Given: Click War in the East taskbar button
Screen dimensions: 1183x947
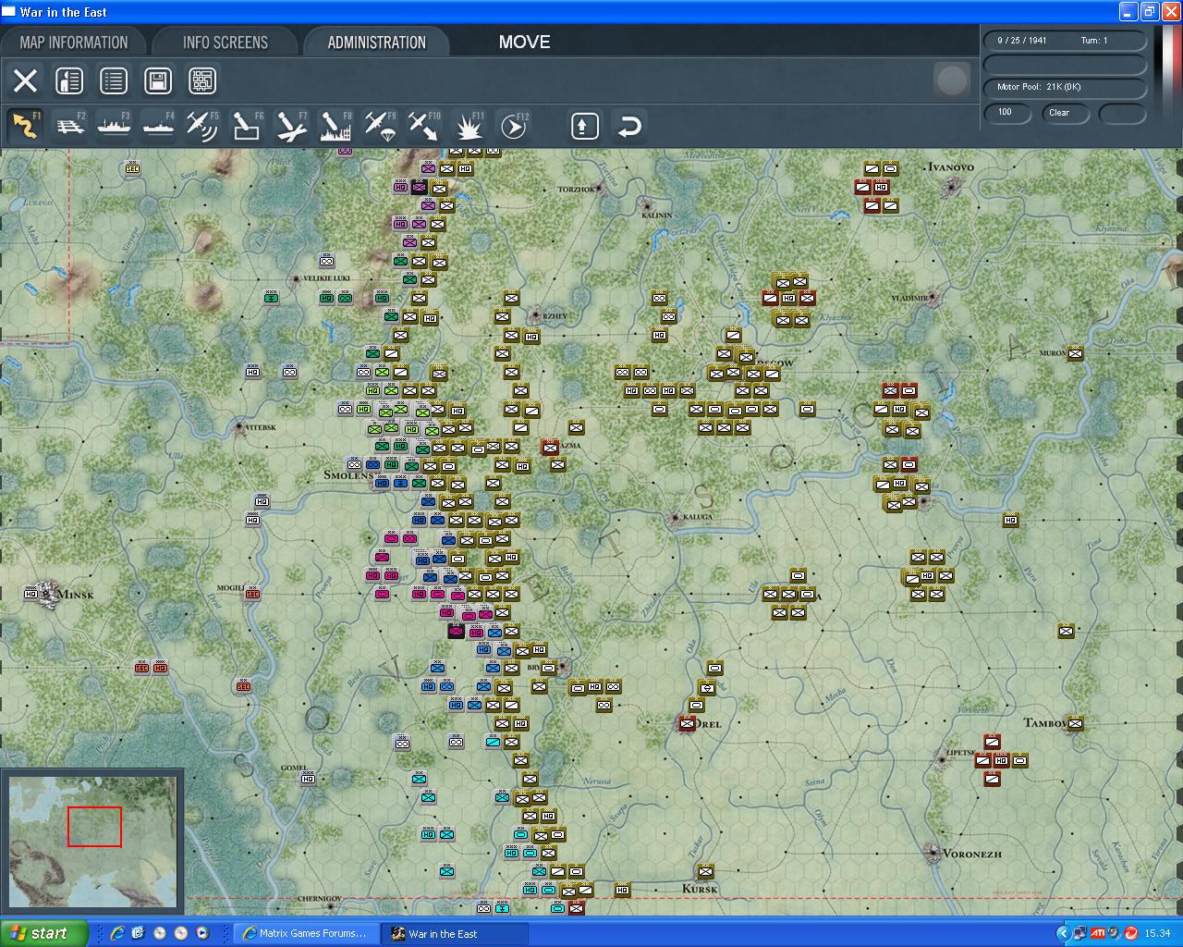Looking at the screenshot, I should [456, 933].
